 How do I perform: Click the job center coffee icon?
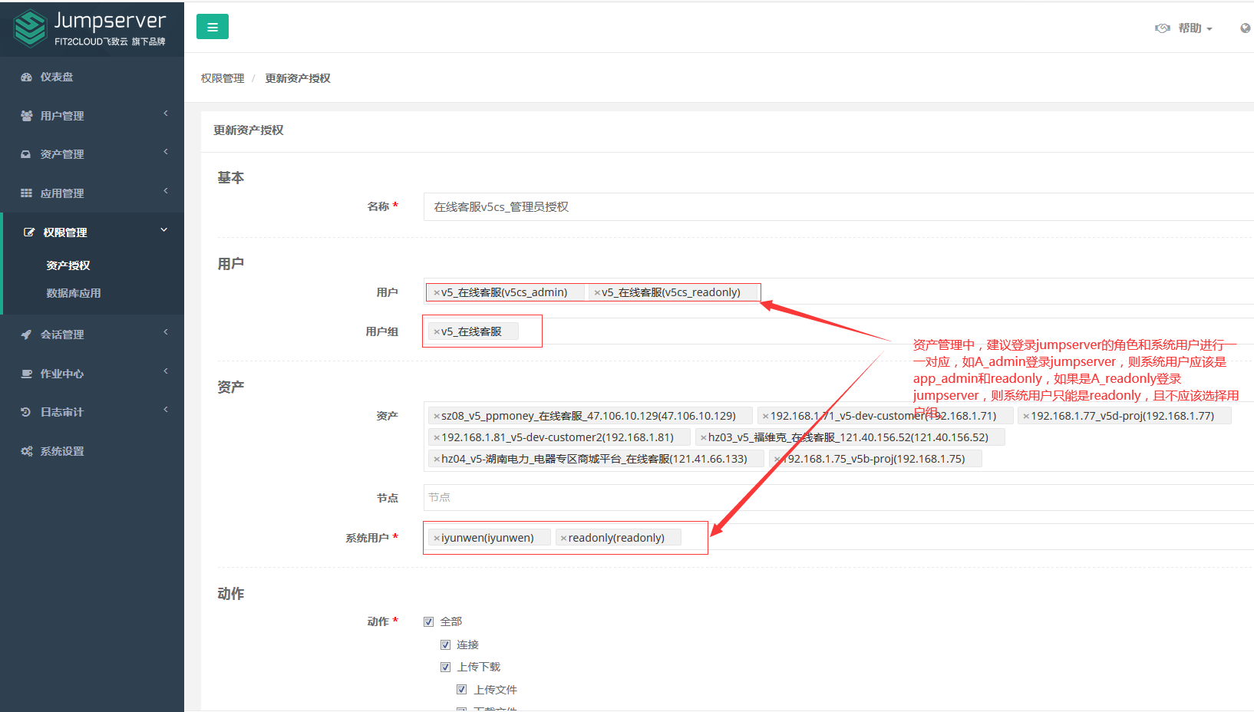coord(26,374)
